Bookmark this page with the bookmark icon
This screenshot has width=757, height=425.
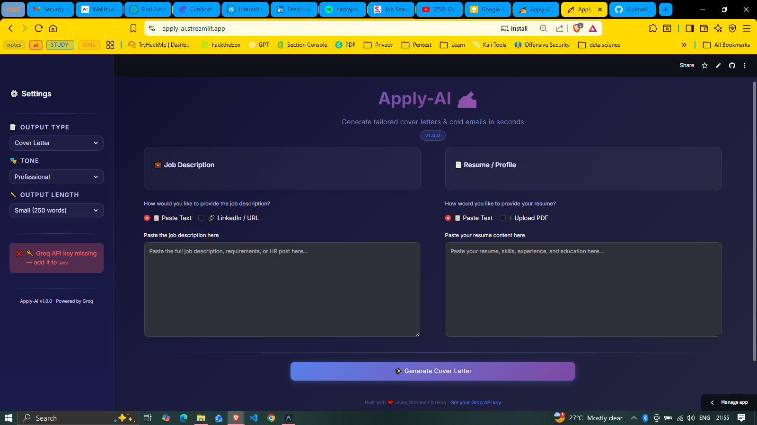[x=133, y=28]
